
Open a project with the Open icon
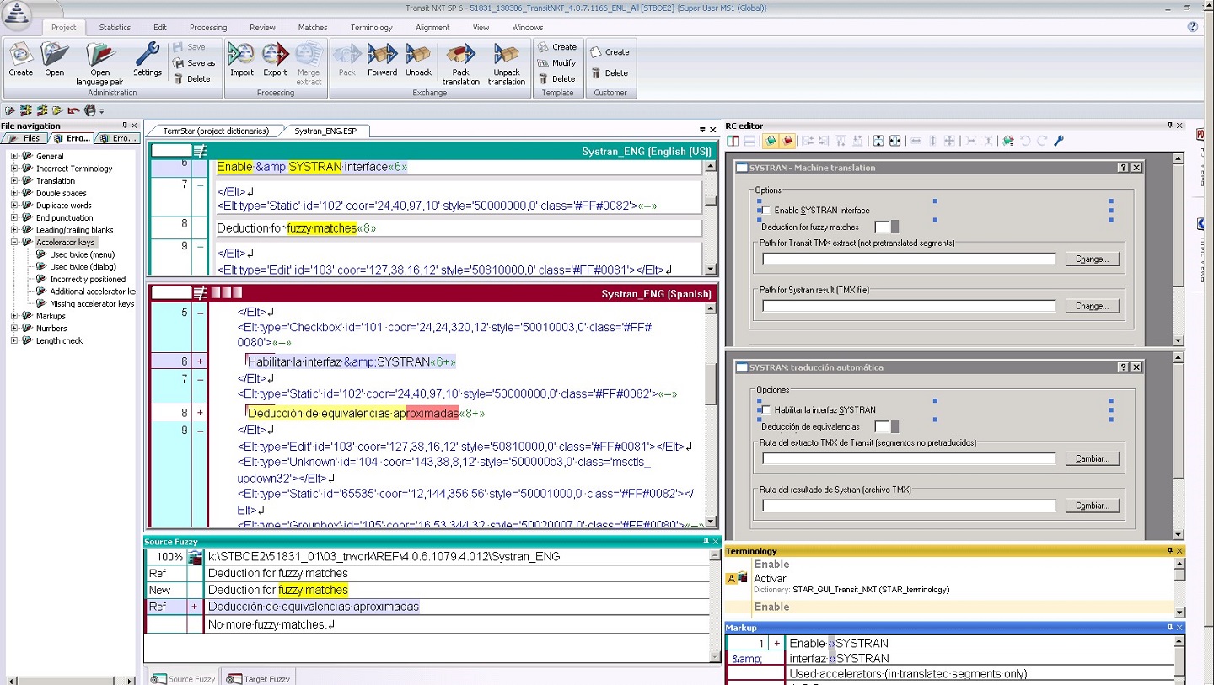[x=55, y=54]
